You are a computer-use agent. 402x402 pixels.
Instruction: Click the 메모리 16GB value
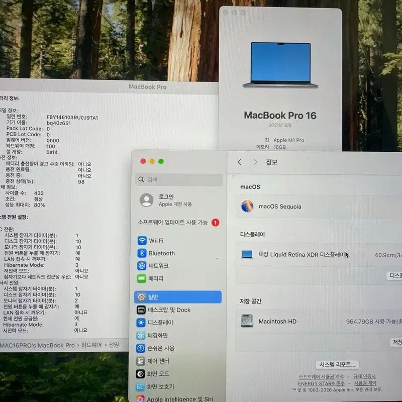279,147
